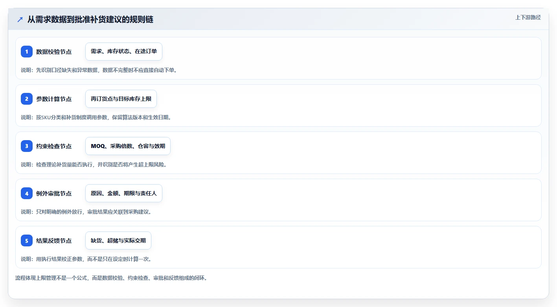Click the description starting 只对明确的例外放行

pyautogui.click(x=86, y=212)
